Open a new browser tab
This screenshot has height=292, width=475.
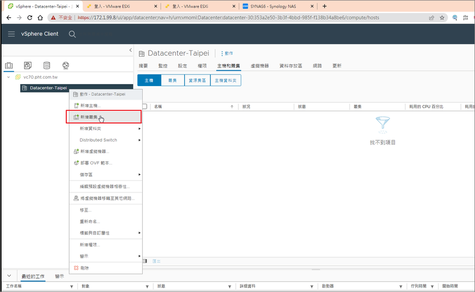pyautogui.click(x=324, y=6)
